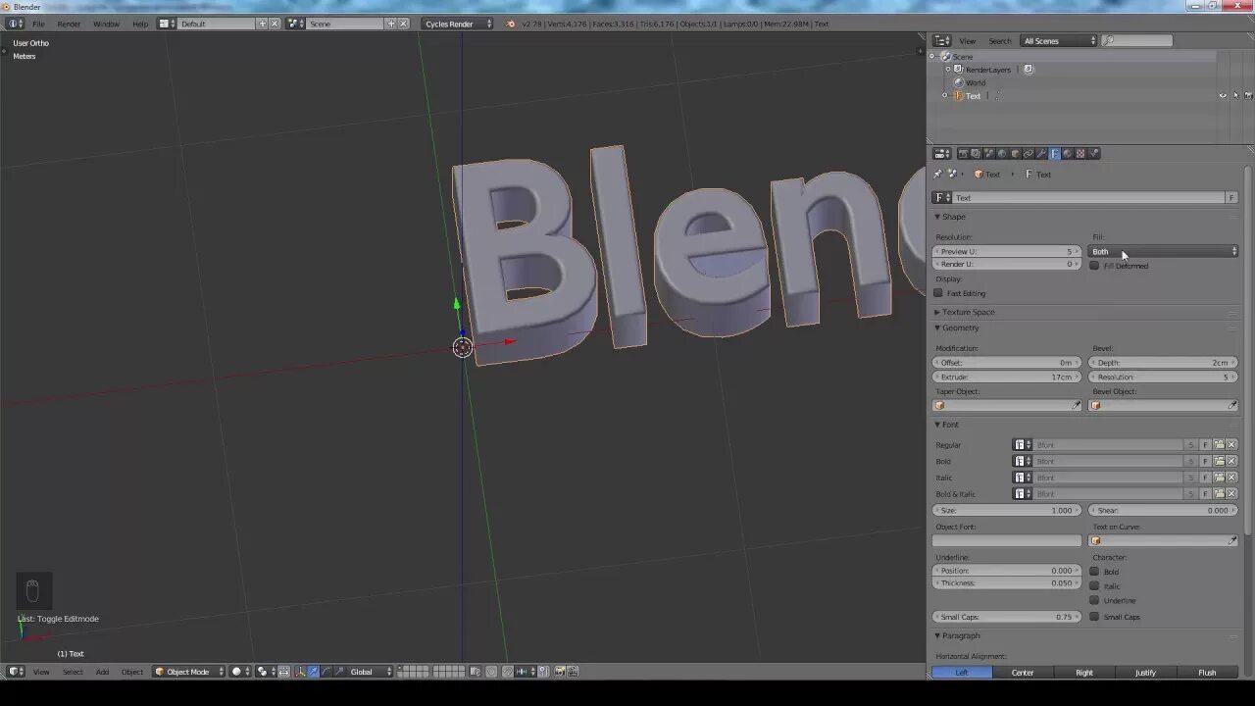Click the OpenGL render image camera icon

point(560,672)
